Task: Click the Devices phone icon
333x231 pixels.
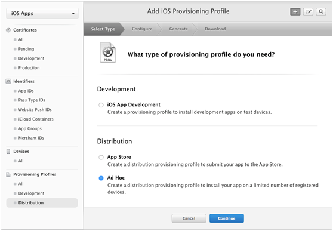Action: [8, 151]
